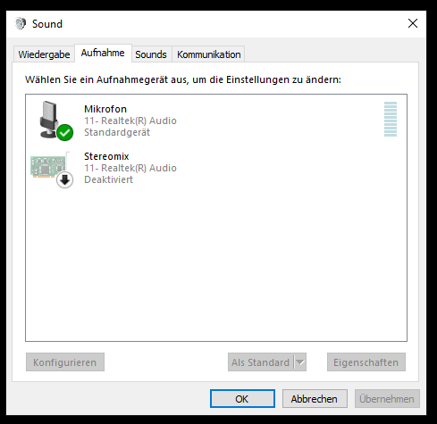Select the Mikrofon Standardgerät entry
The width and height of the screenshot is (437, 424).
(x=216, y=121)
